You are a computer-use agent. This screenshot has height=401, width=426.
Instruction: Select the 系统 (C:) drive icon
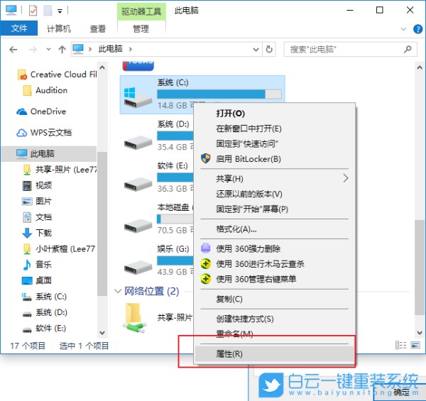point(138,97)
